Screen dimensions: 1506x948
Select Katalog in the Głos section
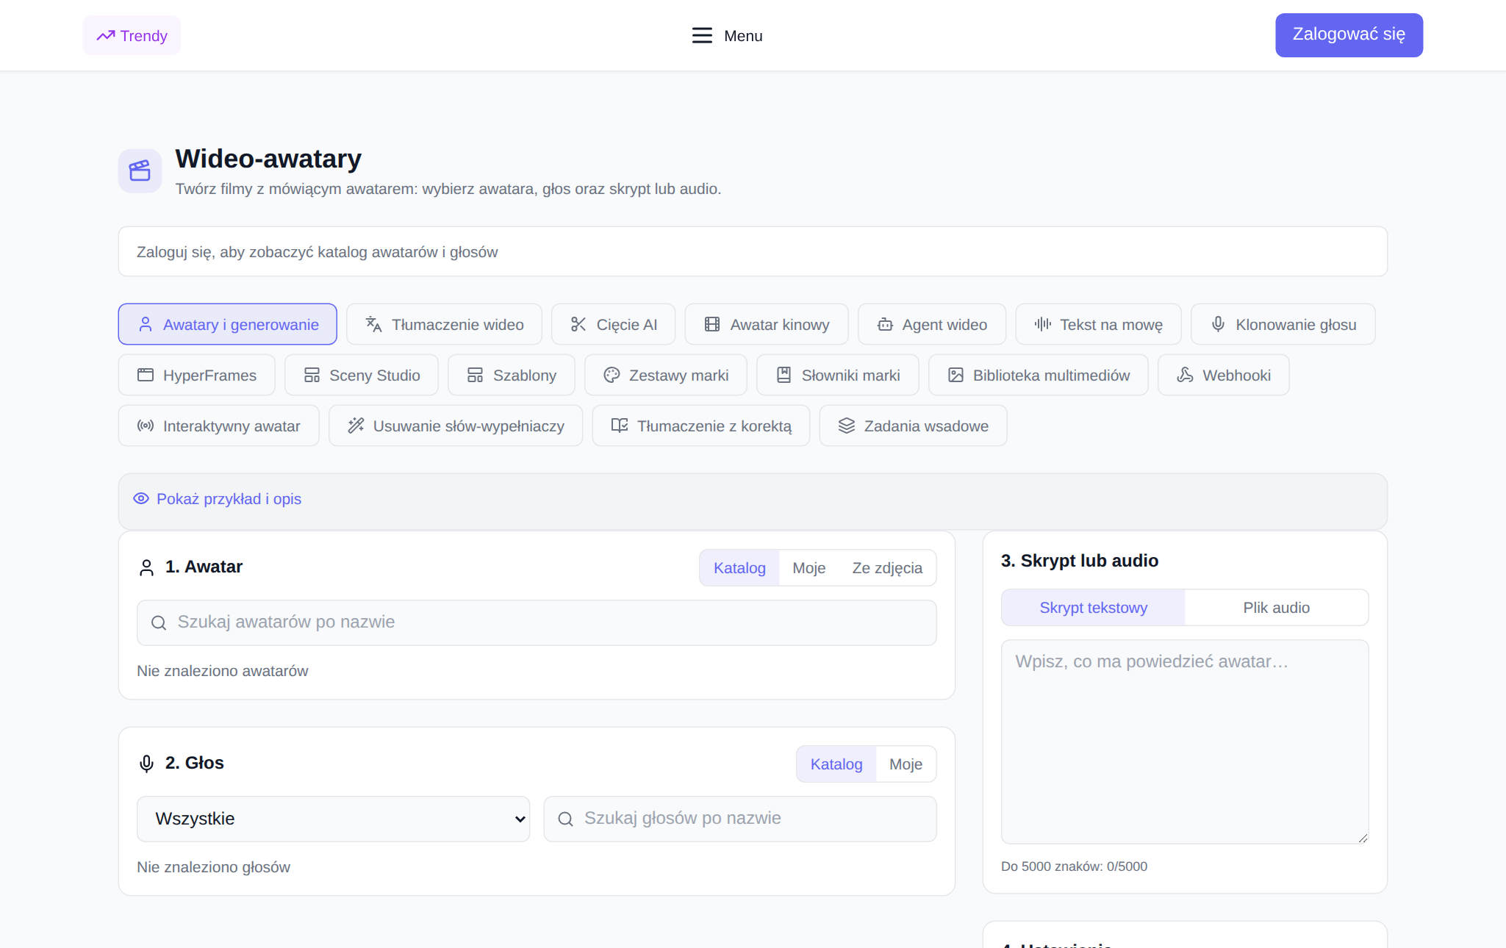[x=836, y=764]
